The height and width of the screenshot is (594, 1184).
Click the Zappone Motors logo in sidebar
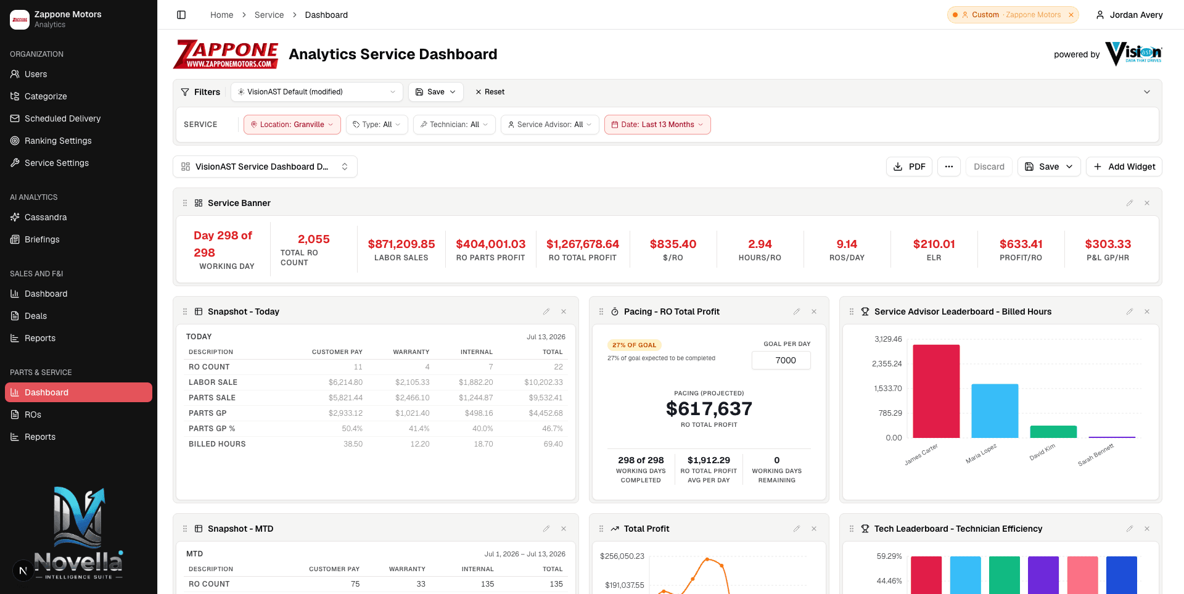(x=20, y=20)
